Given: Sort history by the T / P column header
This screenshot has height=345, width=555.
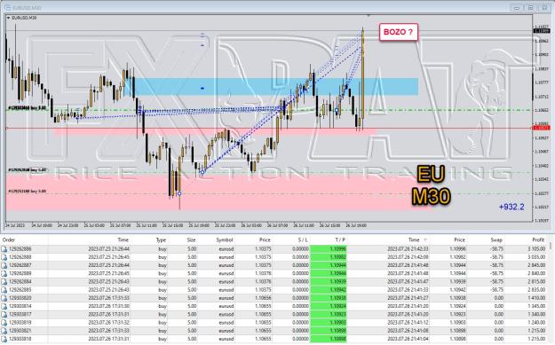Looking at the screenshot, I should pos(340,239).
